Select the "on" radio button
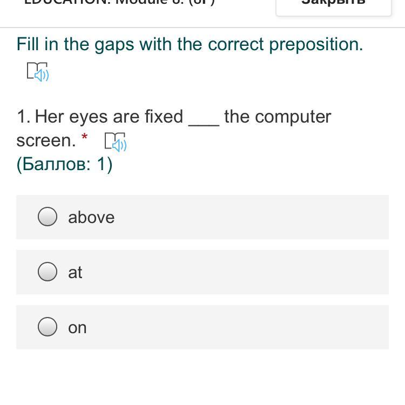Screen dimensions: 405x405 point(48,327)
